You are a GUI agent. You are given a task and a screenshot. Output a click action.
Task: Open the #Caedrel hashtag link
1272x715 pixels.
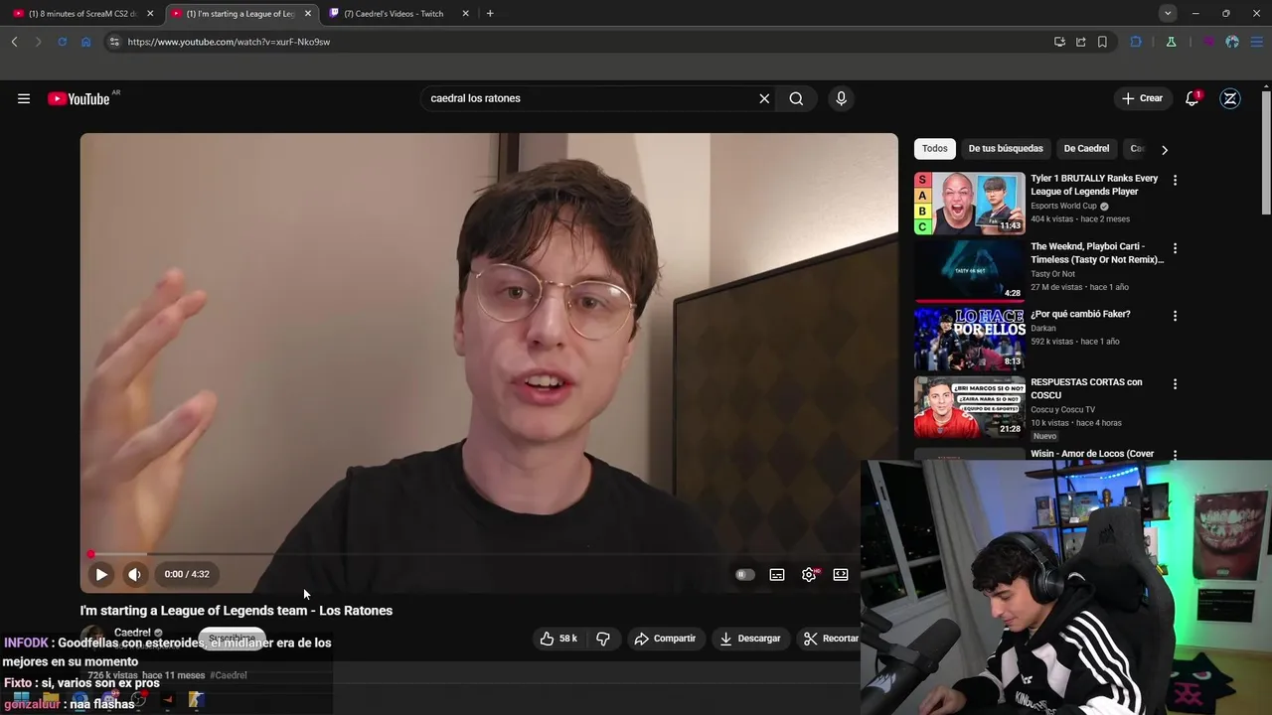tap(229, 675)
